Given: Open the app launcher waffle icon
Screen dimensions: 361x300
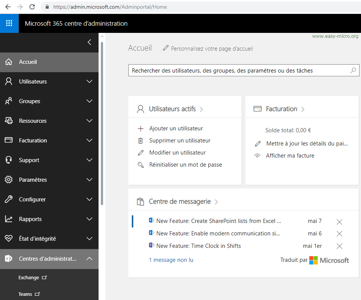Looking at the screenshot, I should pos(9,23).
